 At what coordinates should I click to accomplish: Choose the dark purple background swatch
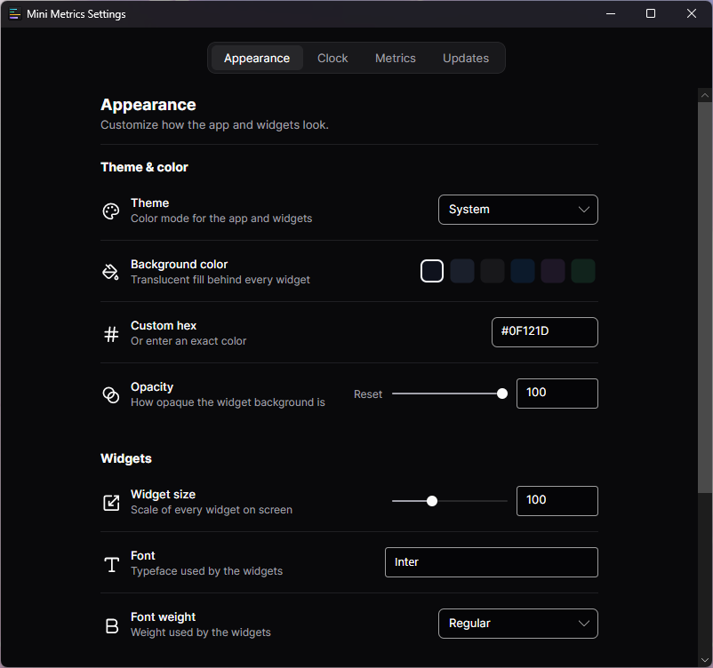pos(553,271)
